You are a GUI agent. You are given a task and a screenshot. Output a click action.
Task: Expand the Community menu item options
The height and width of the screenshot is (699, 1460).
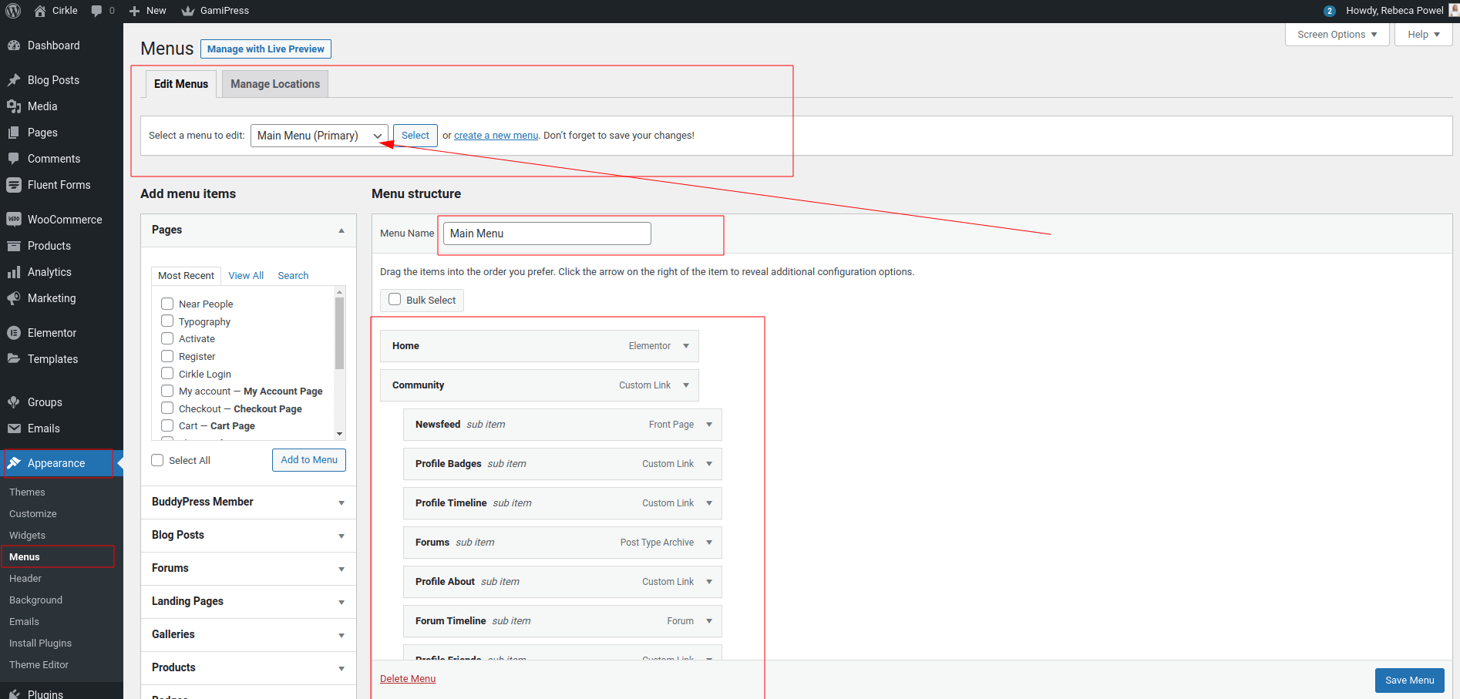686,385
